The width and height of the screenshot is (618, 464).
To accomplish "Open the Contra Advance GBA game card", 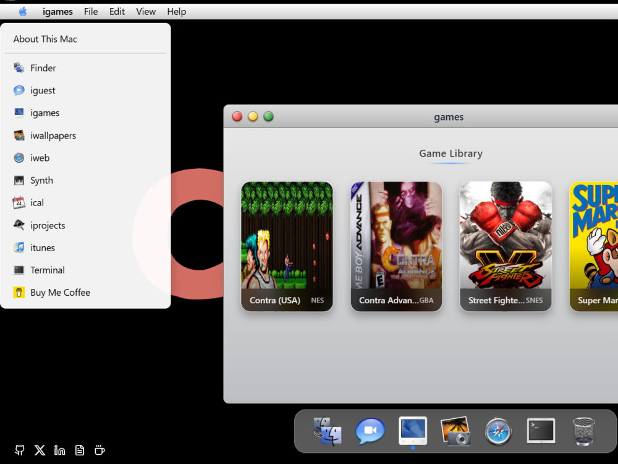I will [396, 247].
